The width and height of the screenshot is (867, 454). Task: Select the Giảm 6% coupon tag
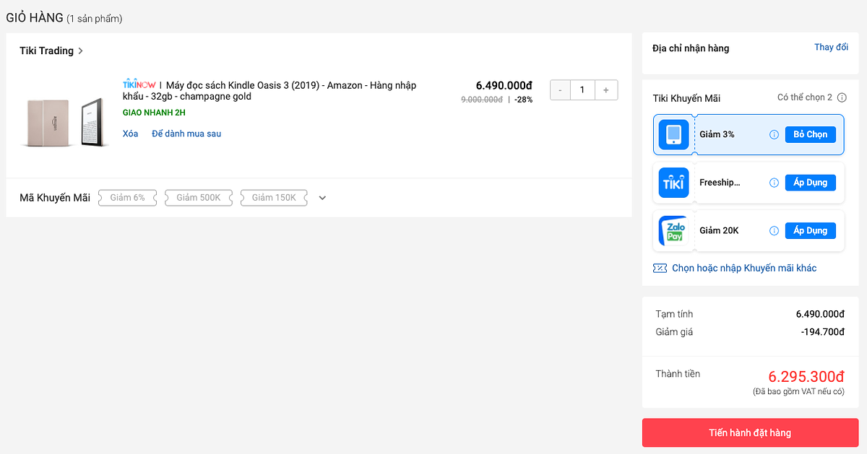(128, 198)
